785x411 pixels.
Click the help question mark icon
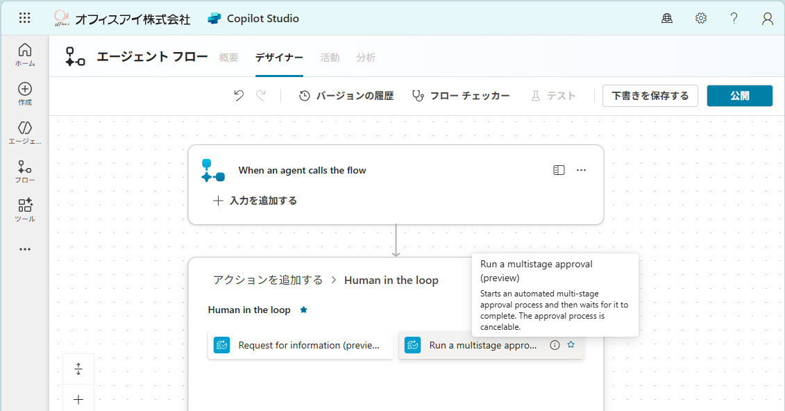click(x=734, y=19)
